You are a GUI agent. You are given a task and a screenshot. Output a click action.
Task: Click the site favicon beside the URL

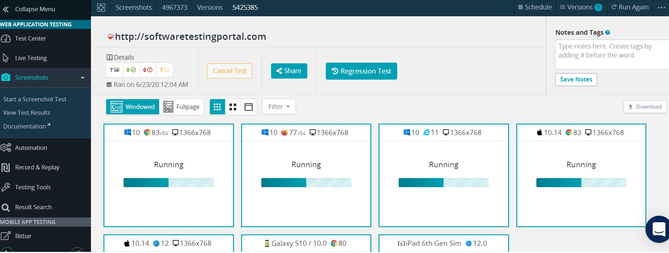(111, 37)
